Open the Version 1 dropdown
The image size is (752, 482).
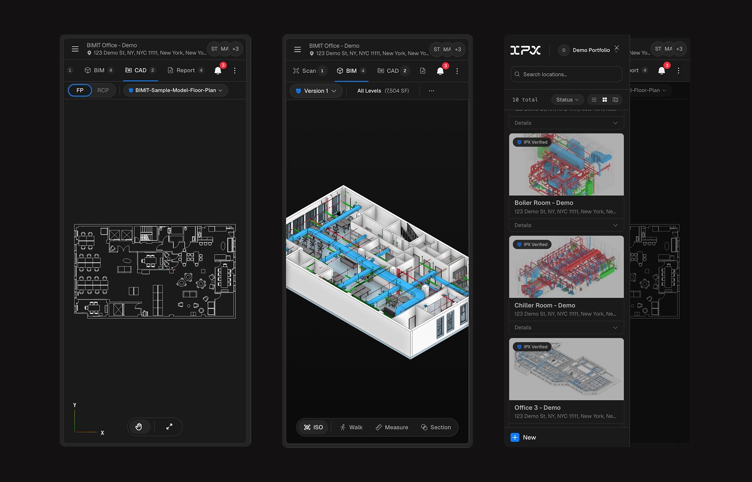tap(316, 91)
